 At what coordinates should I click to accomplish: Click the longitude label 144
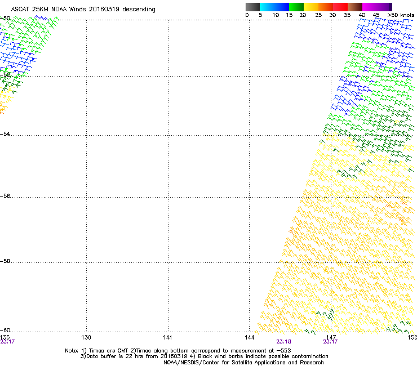(249, 337)
